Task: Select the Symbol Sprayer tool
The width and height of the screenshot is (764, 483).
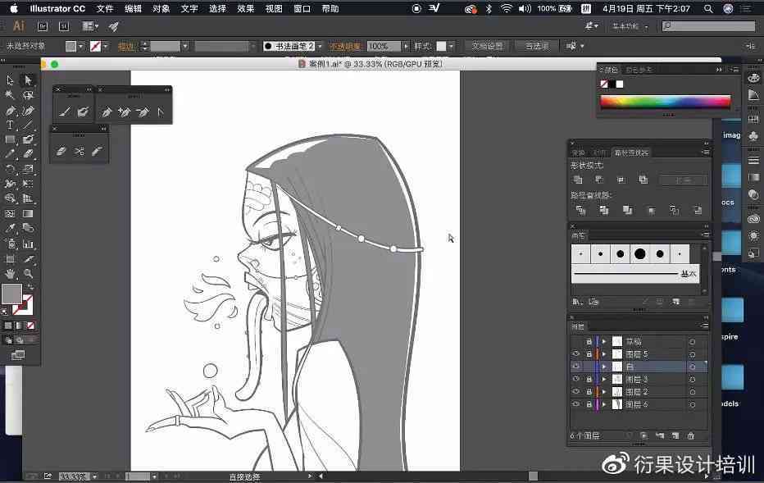Action: coord(10,244)
